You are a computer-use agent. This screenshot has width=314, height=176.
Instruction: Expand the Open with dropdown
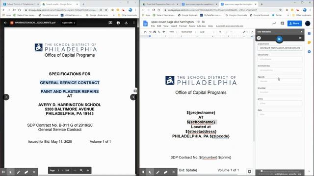[x=69, y=23]
